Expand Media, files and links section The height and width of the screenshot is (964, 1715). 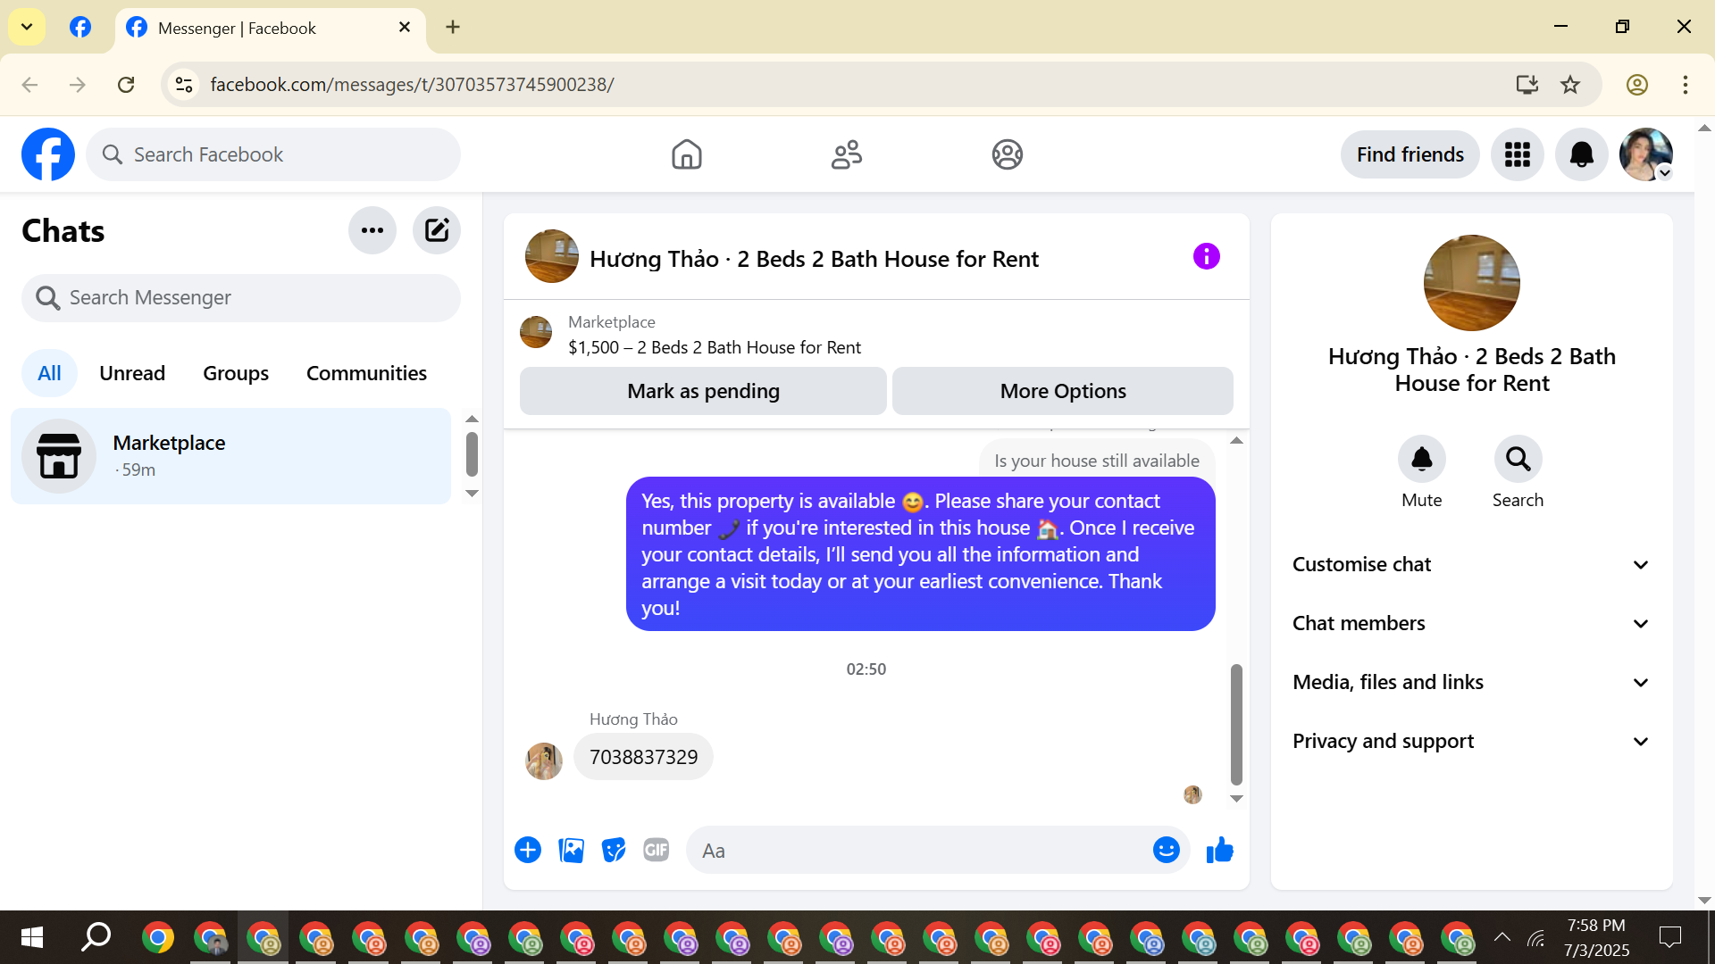(1471, 682)
